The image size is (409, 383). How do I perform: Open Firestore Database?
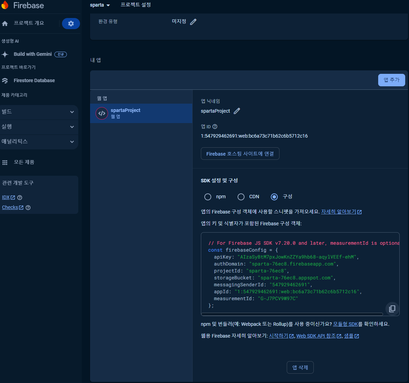[x=34, y=80]
